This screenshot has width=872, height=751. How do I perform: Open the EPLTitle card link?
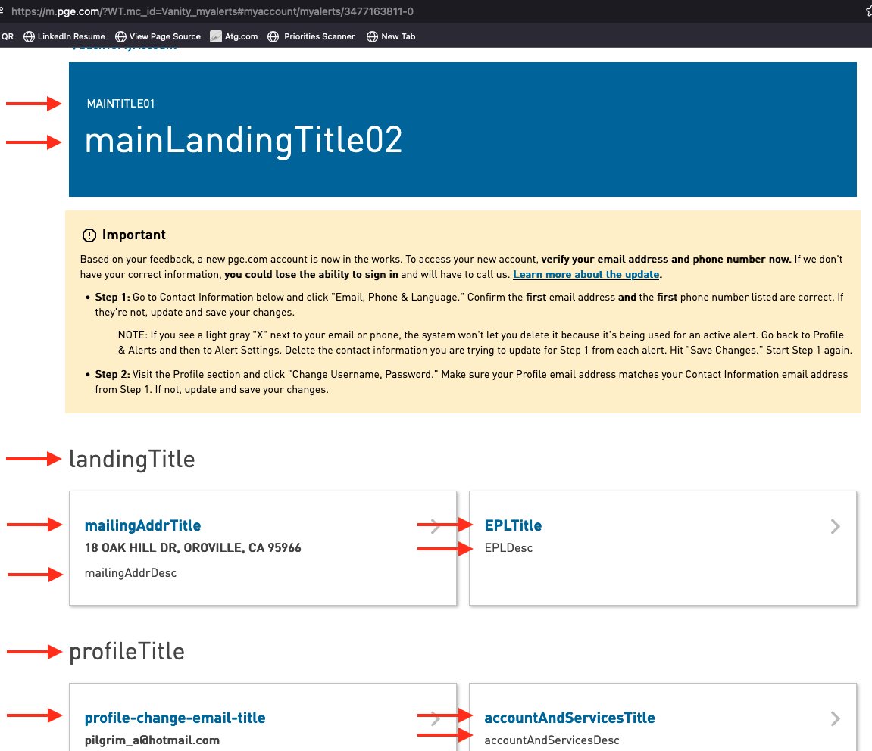513,525
